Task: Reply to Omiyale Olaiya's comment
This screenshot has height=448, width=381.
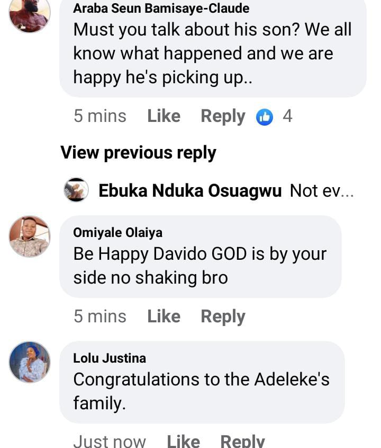Action: 223,317
